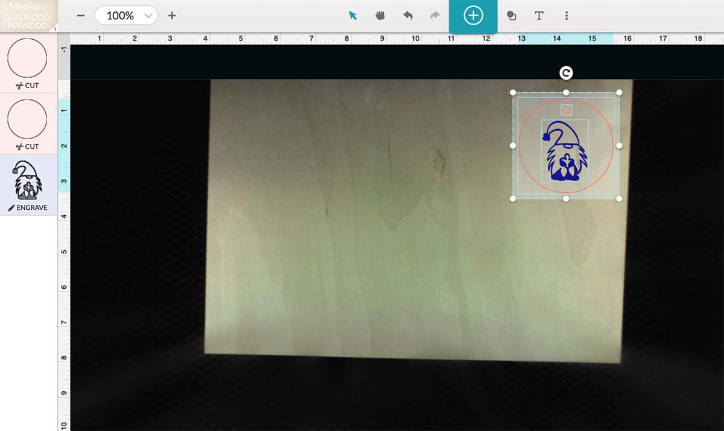Image resolution: width=724 pixels, height=431 pixels.
Task: Click the help question mark on material label
Action: coord(56,29)
